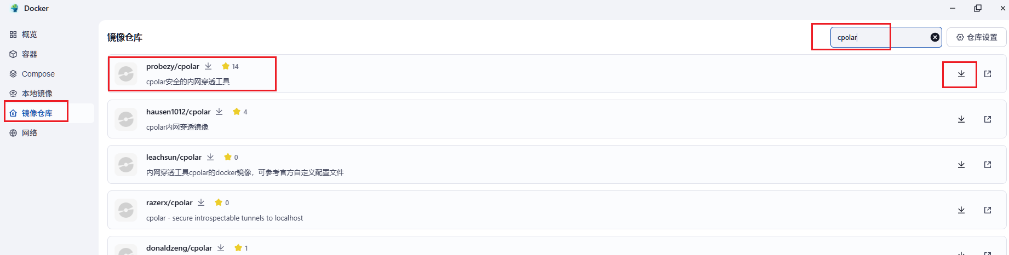The width and height of the screenshot is (1009, 255).
Task: Select 镜像仓库 in the sidebar
Action: [37, 113]
